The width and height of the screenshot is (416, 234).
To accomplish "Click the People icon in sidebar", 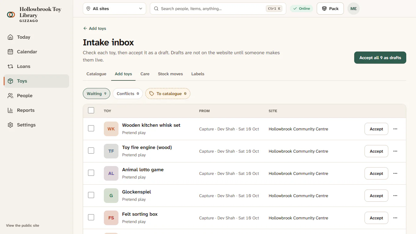I will click(x=10, y=96).
